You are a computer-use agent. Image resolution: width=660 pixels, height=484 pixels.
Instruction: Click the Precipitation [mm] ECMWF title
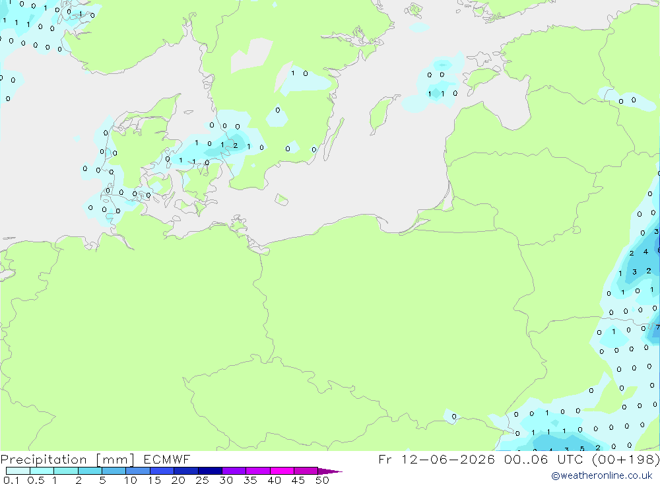[96, 459]
